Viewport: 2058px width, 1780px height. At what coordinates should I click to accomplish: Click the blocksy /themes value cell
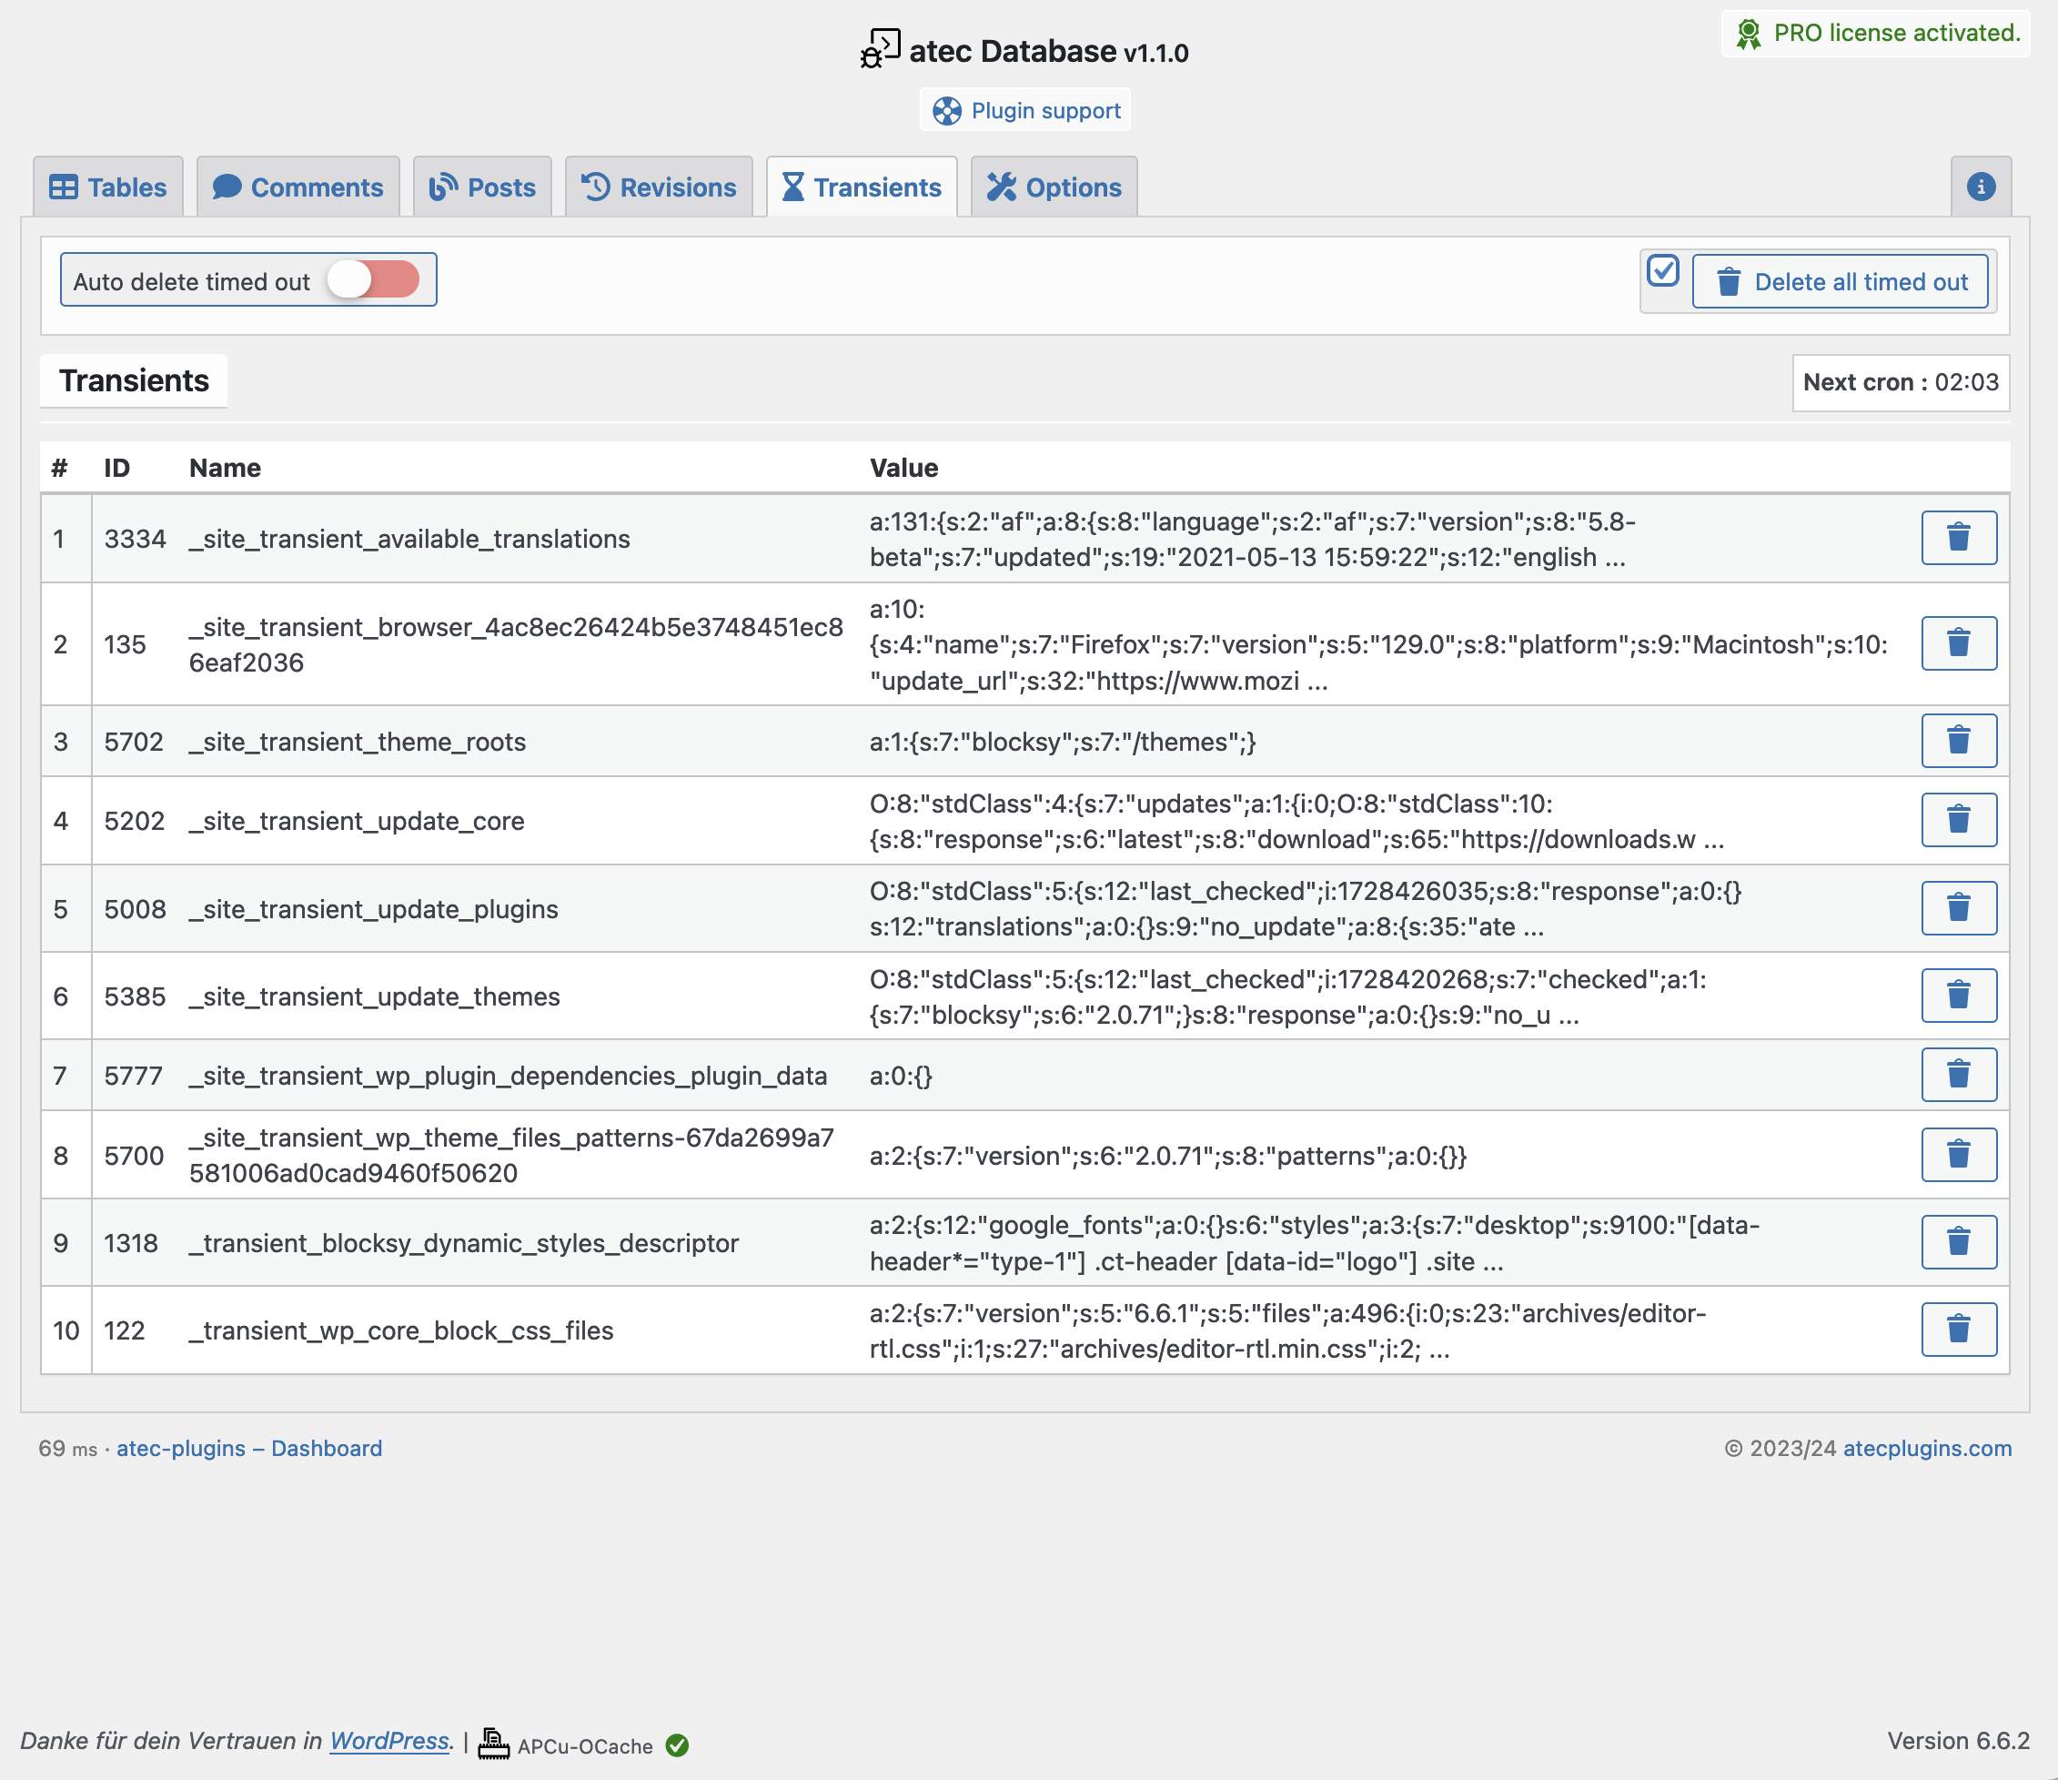click(1063, 742)
